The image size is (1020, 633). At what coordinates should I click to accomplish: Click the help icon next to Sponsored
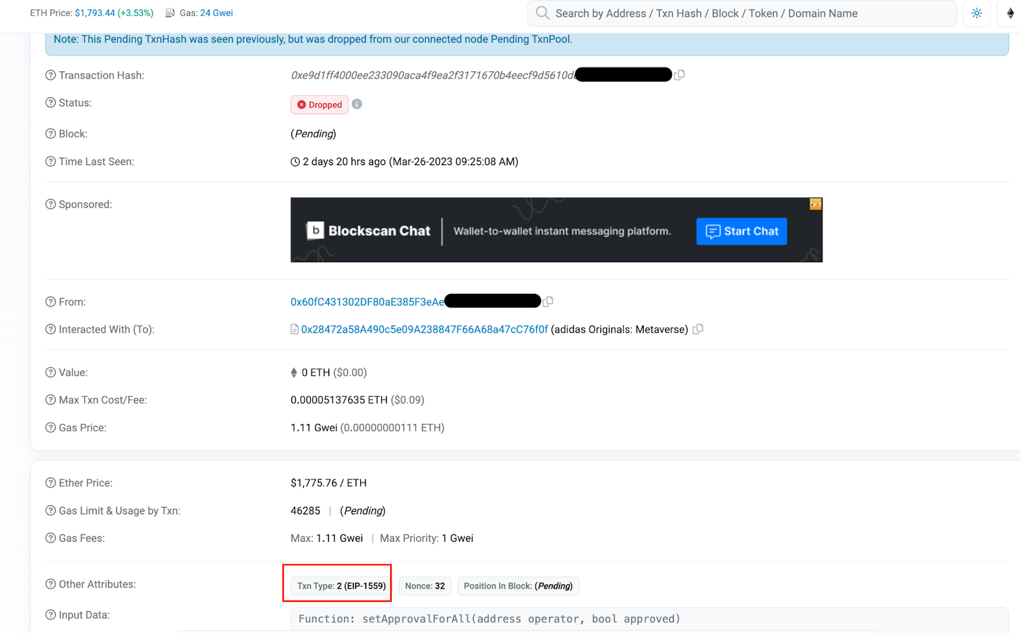point(50,205)
